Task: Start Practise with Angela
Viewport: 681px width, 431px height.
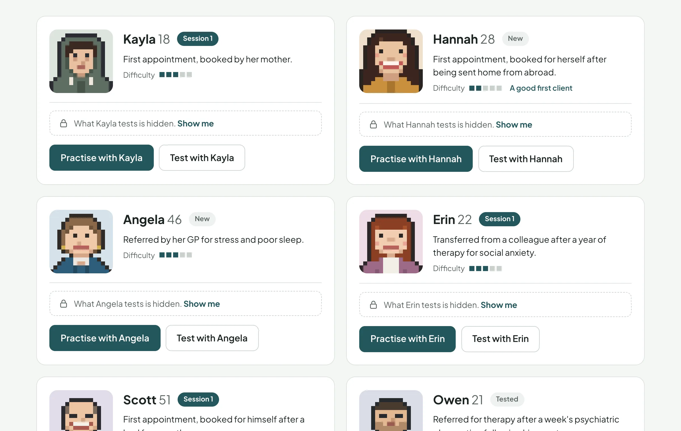Action: [x=105, y=338]
